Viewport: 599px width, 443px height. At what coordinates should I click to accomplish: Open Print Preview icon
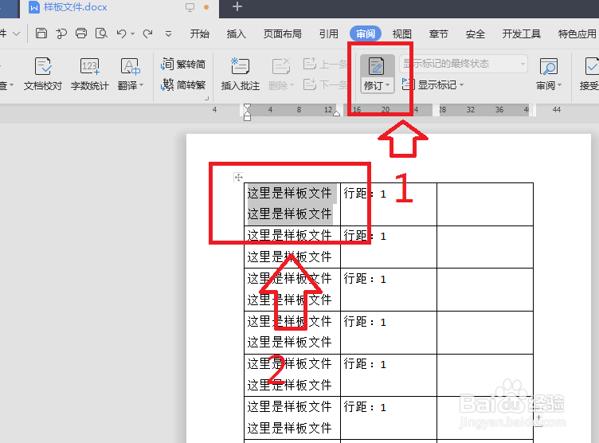101,33
